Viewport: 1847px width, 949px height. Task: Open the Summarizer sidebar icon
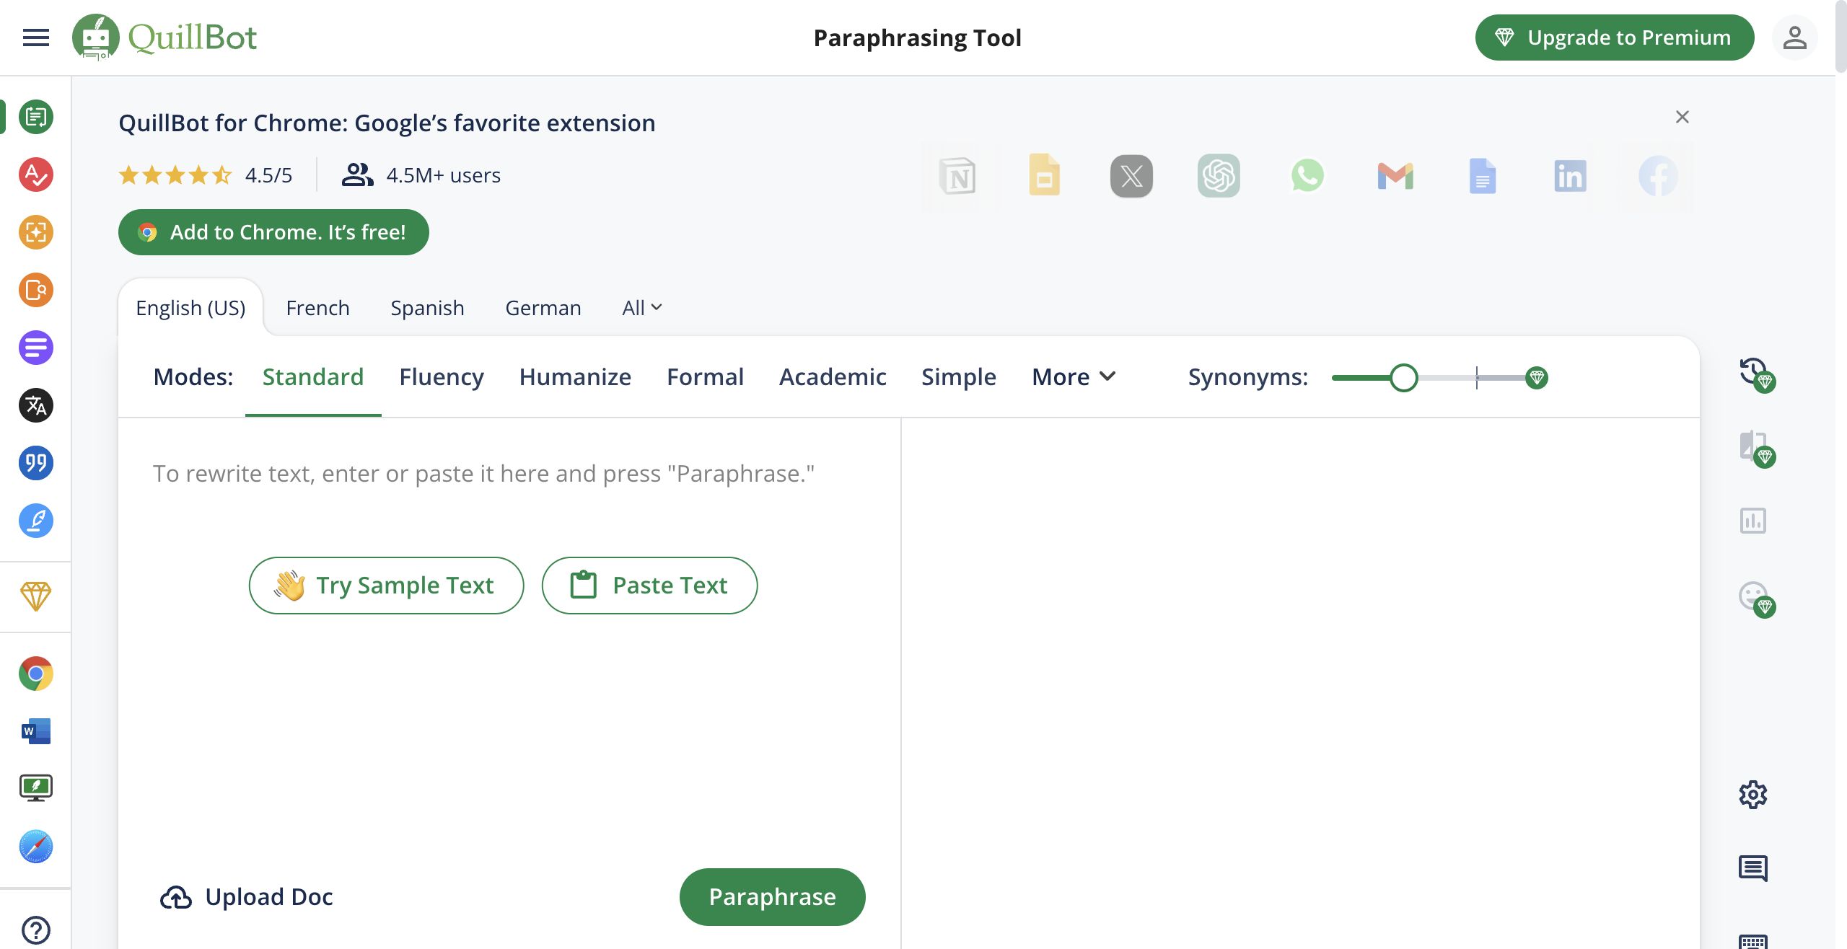[36, 348]
